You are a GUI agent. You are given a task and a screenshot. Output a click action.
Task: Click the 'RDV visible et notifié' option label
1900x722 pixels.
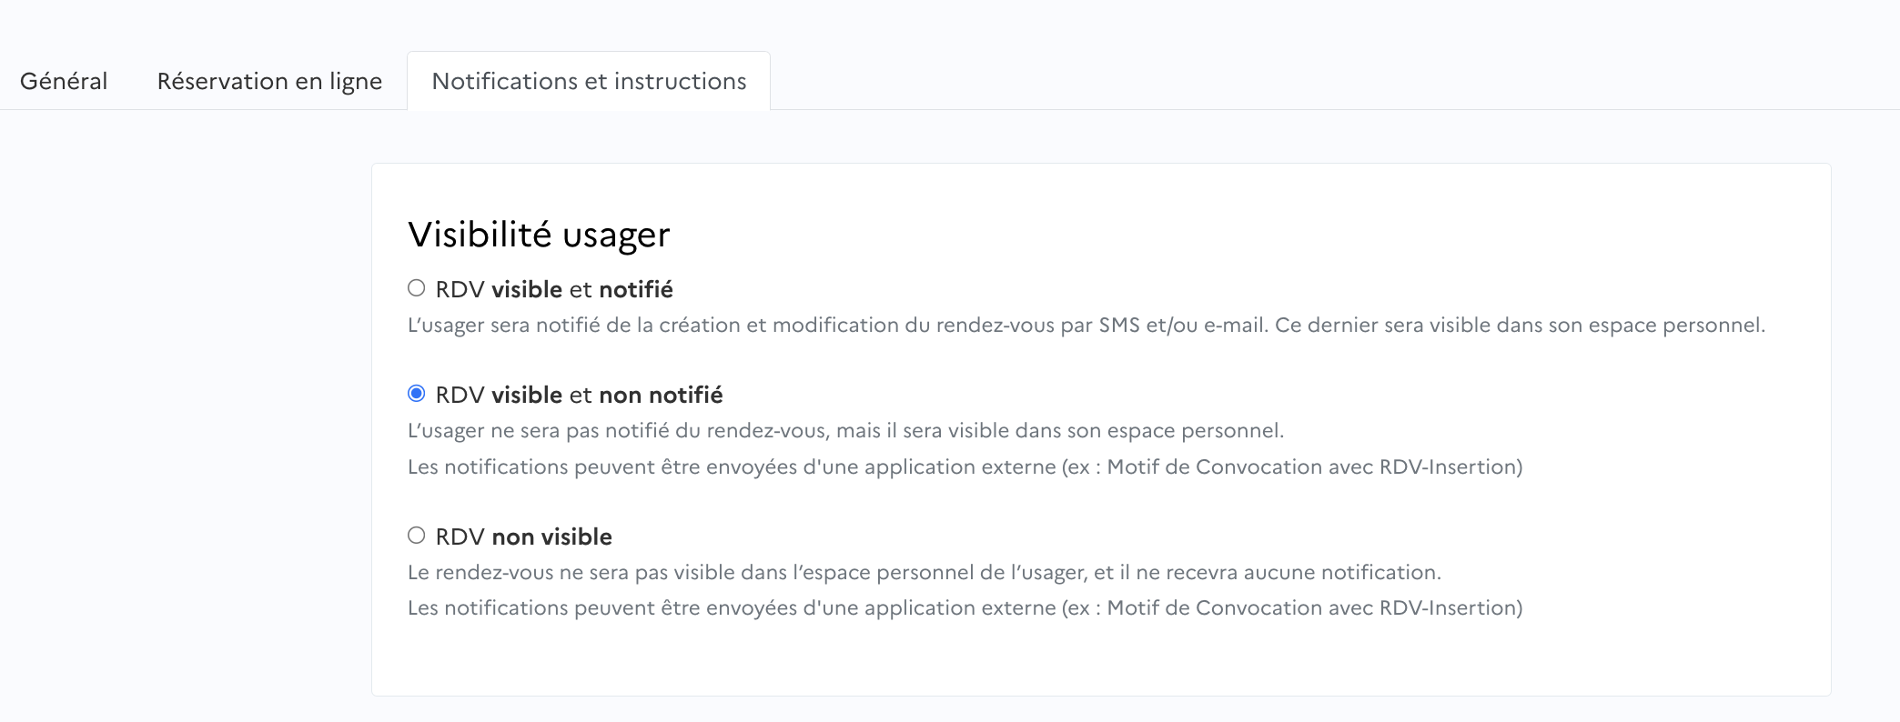(554, 289)
